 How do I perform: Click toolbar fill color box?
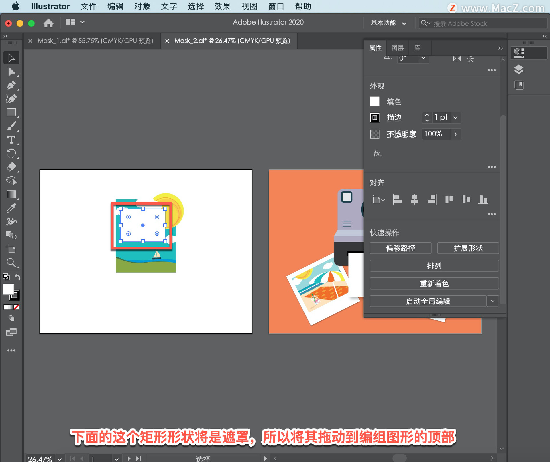[9, 289]
